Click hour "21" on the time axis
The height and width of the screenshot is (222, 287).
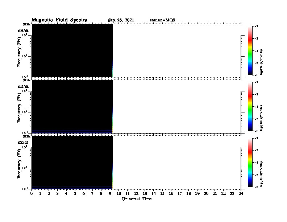(x=215, y=193)
